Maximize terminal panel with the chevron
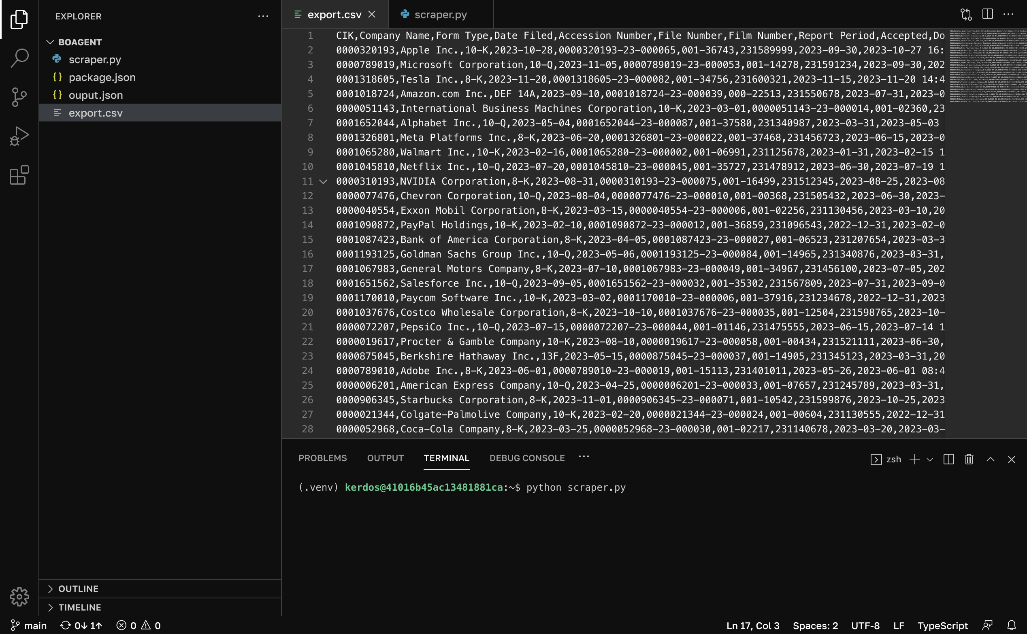 [x=991, y=459]
